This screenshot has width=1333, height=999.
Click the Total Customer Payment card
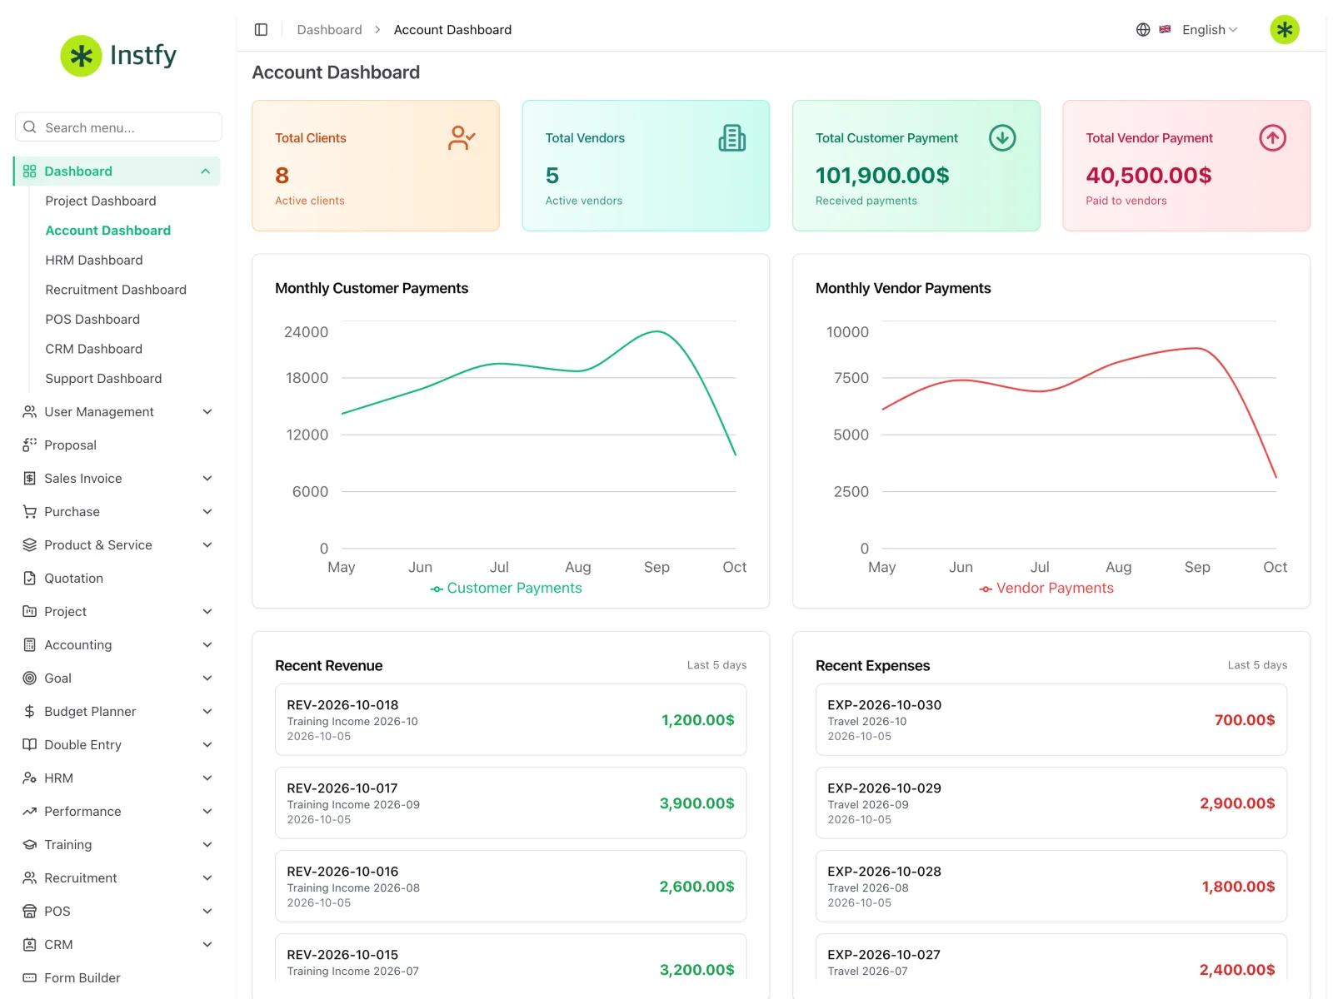click(916, 166)
